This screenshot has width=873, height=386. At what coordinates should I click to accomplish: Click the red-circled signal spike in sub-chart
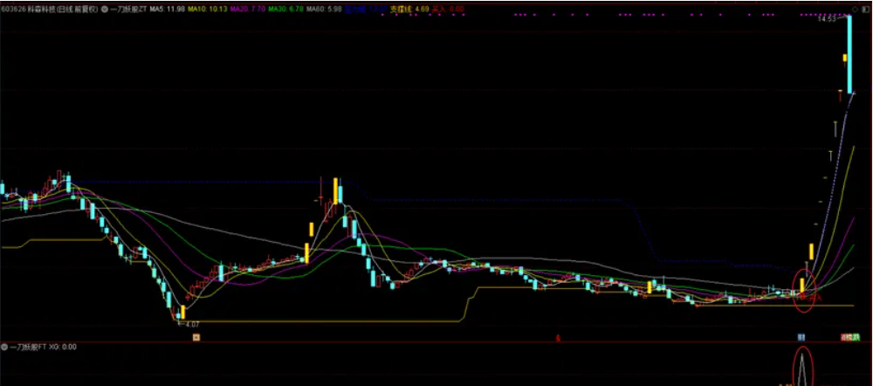[x=802, y=367]
